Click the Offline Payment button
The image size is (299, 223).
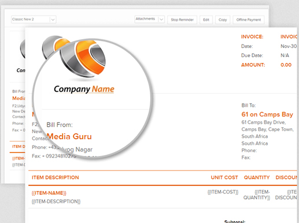(249, 20)
